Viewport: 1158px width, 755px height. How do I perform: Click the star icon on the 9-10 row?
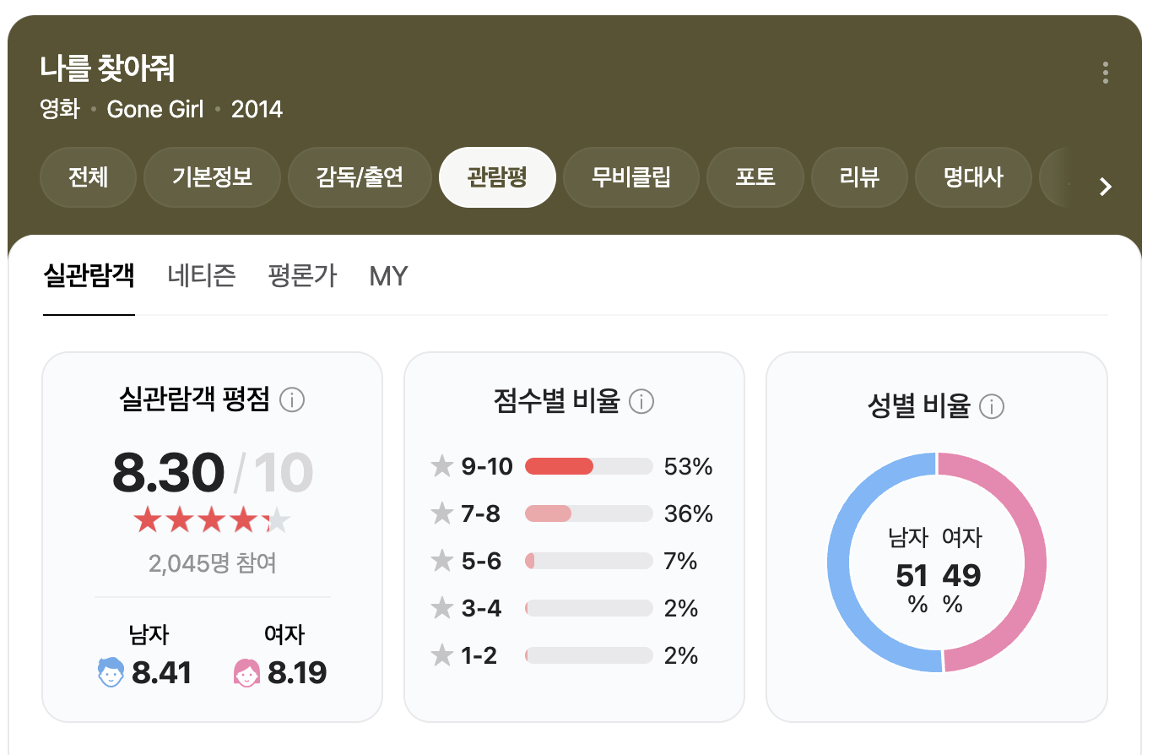point(442,465)
